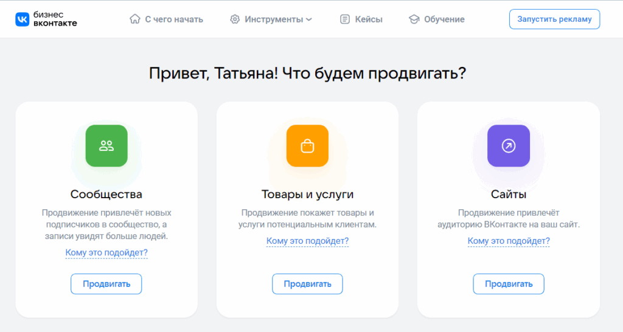
Task: Select the green Сообщества people icon
Action: [x=106, y=146]
